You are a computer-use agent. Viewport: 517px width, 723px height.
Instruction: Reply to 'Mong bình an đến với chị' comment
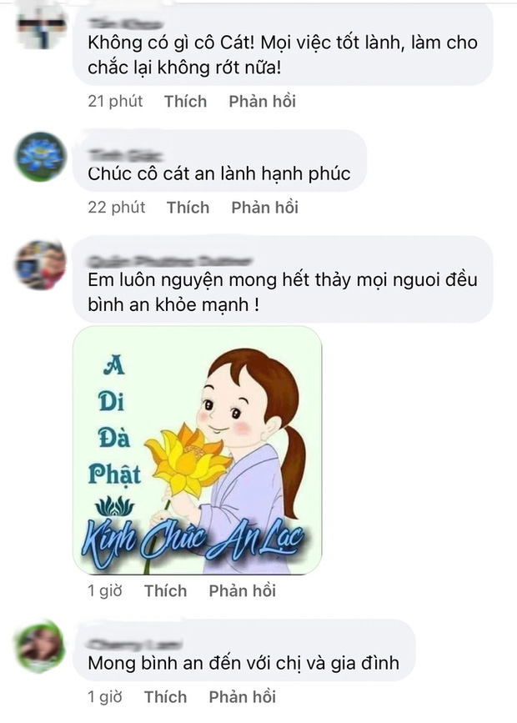(x=243, y=696)
